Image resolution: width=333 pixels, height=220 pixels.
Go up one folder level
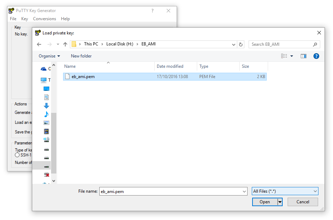click(65, 44)
